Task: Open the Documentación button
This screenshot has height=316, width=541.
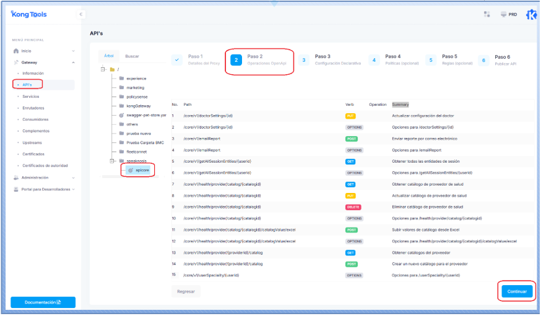Action: 43,302
